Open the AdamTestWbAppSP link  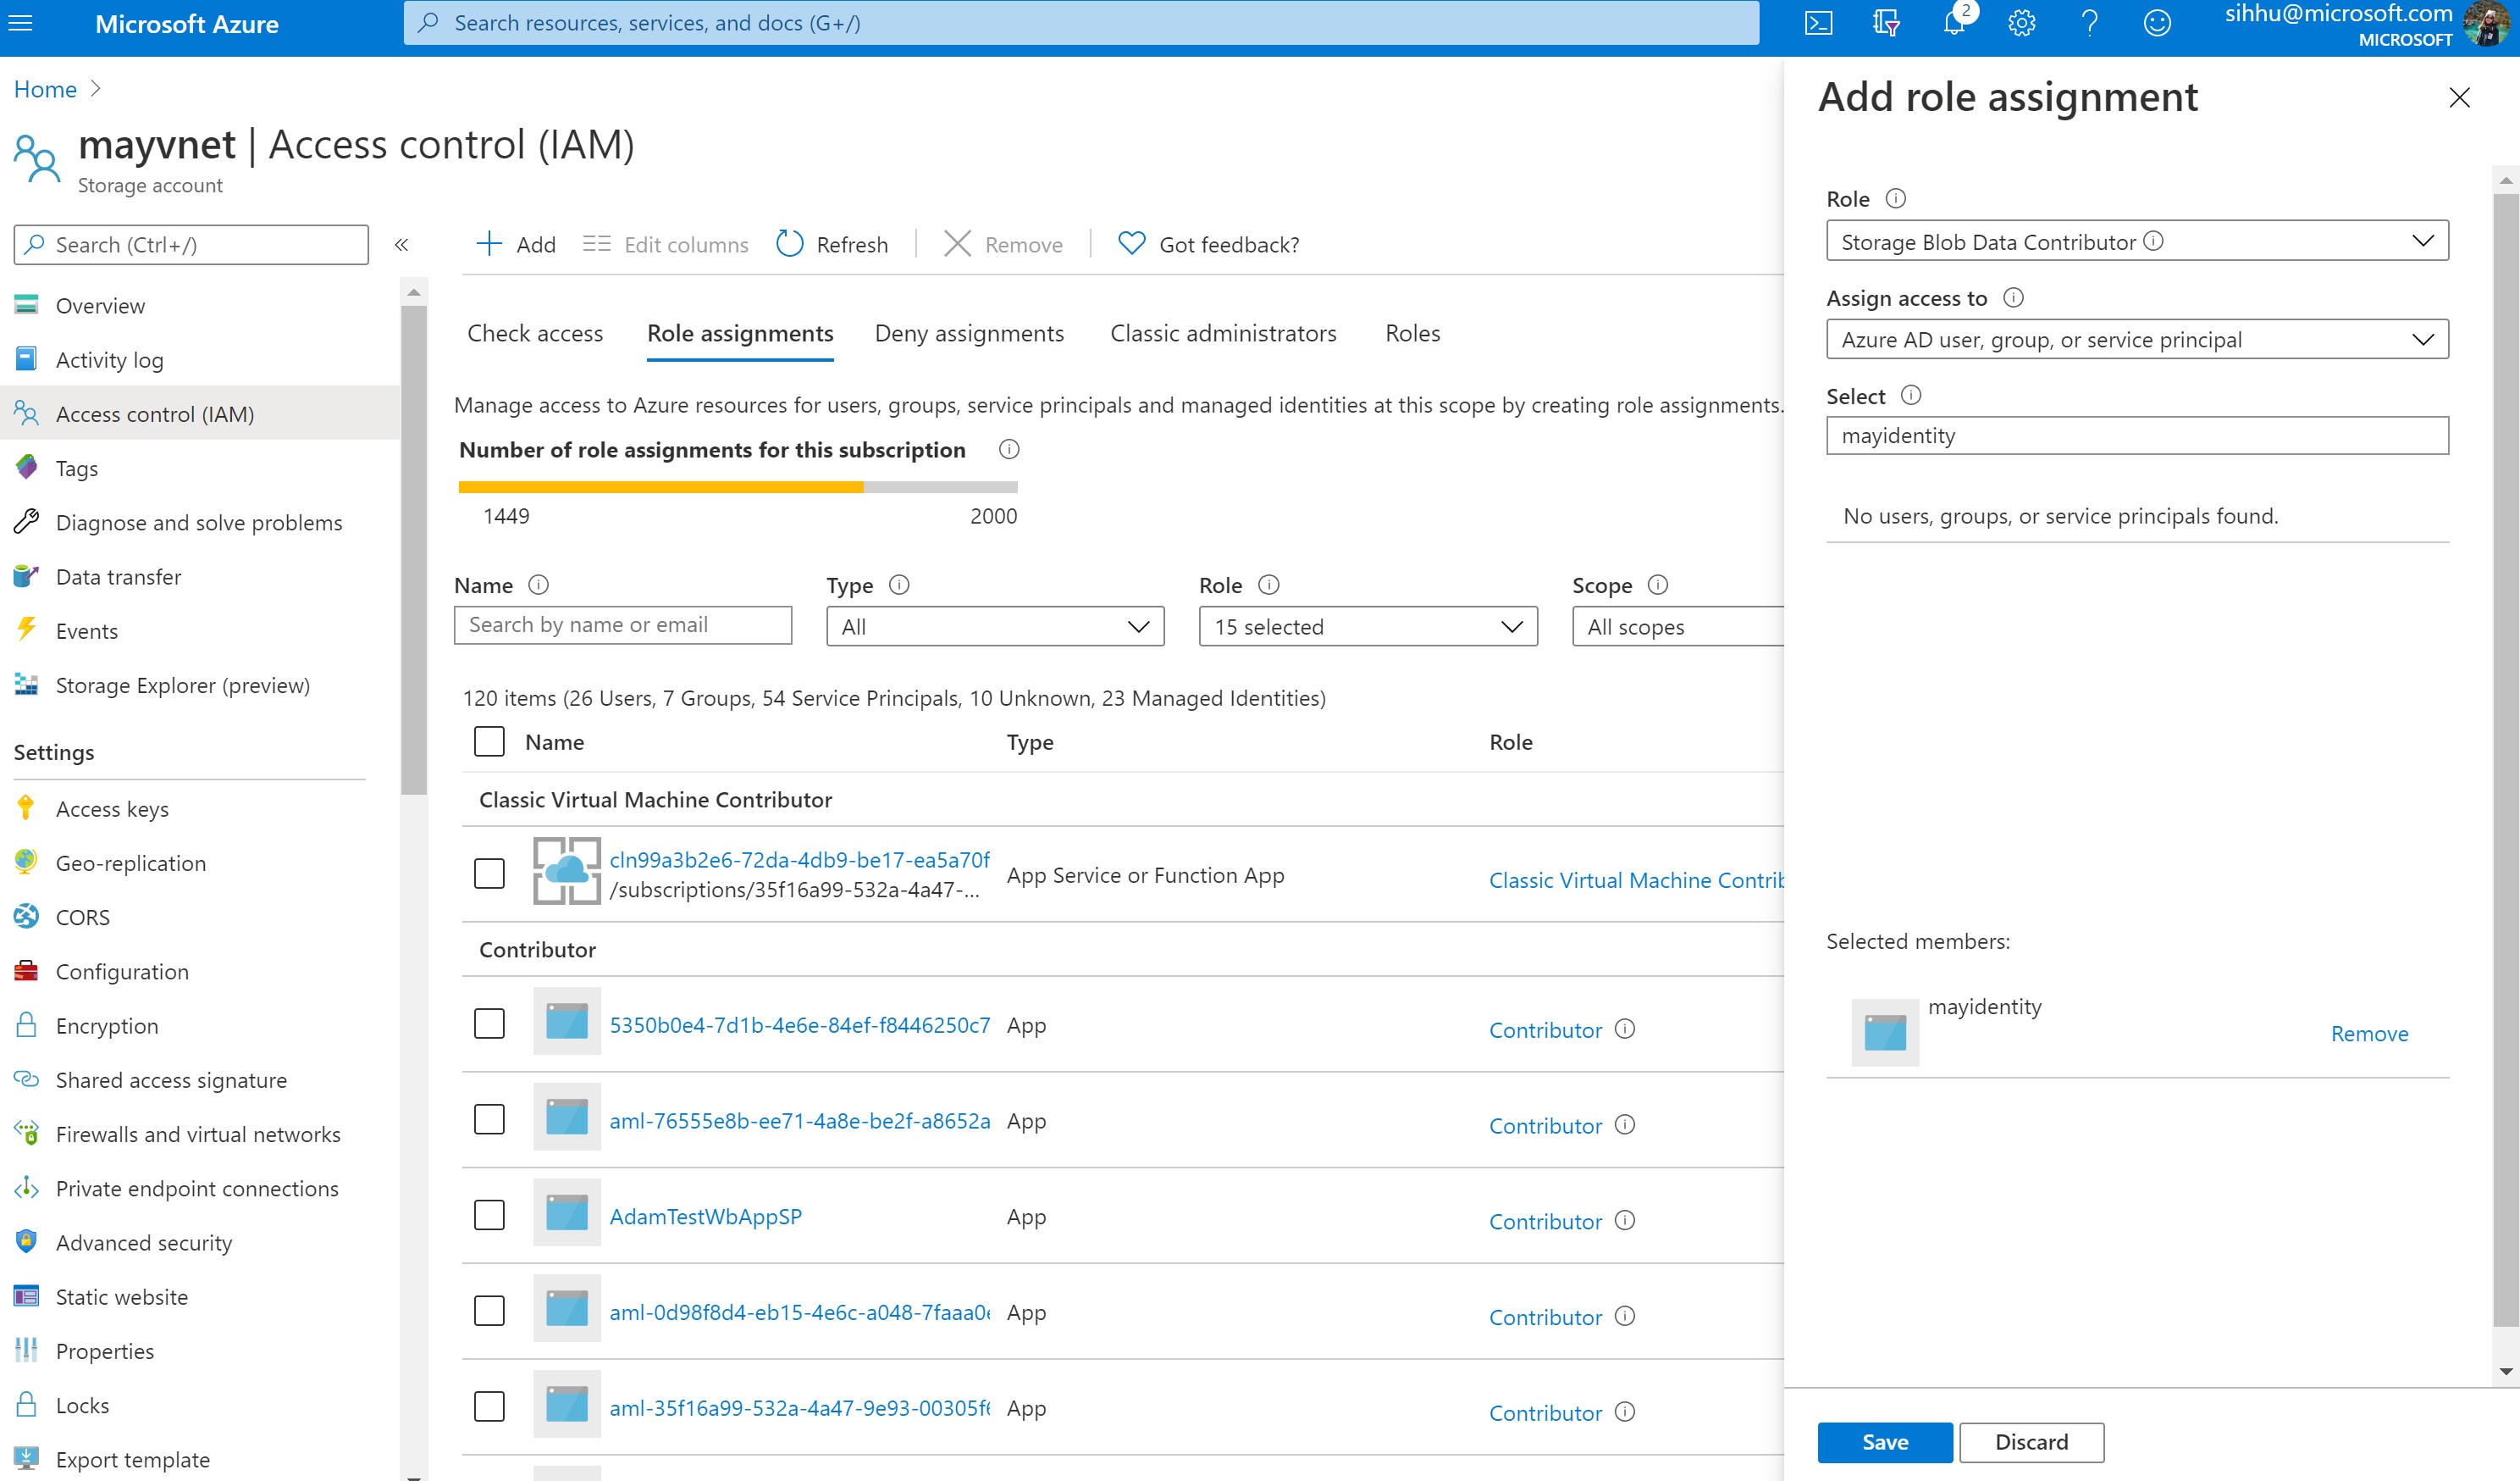point(705,1216)
